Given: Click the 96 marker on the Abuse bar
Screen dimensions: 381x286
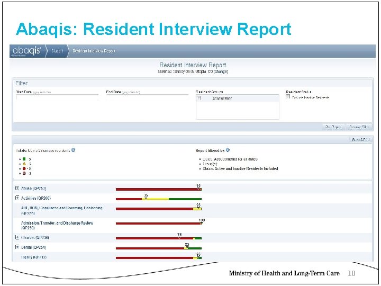Looking at the screenshot, I should coord(198,186).
